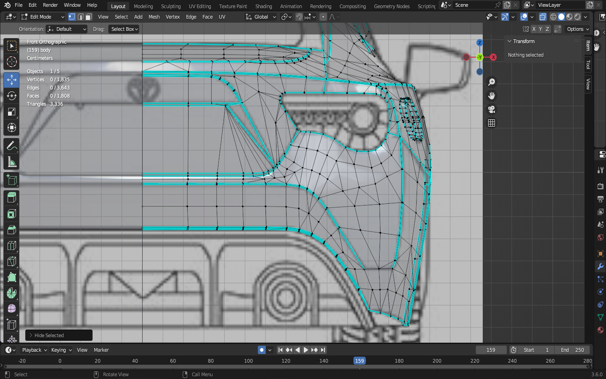Activate the 3D Cursor tool

11,62
